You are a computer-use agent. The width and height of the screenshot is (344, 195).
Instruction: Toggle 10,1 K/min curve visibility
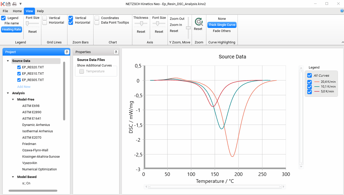310,87
